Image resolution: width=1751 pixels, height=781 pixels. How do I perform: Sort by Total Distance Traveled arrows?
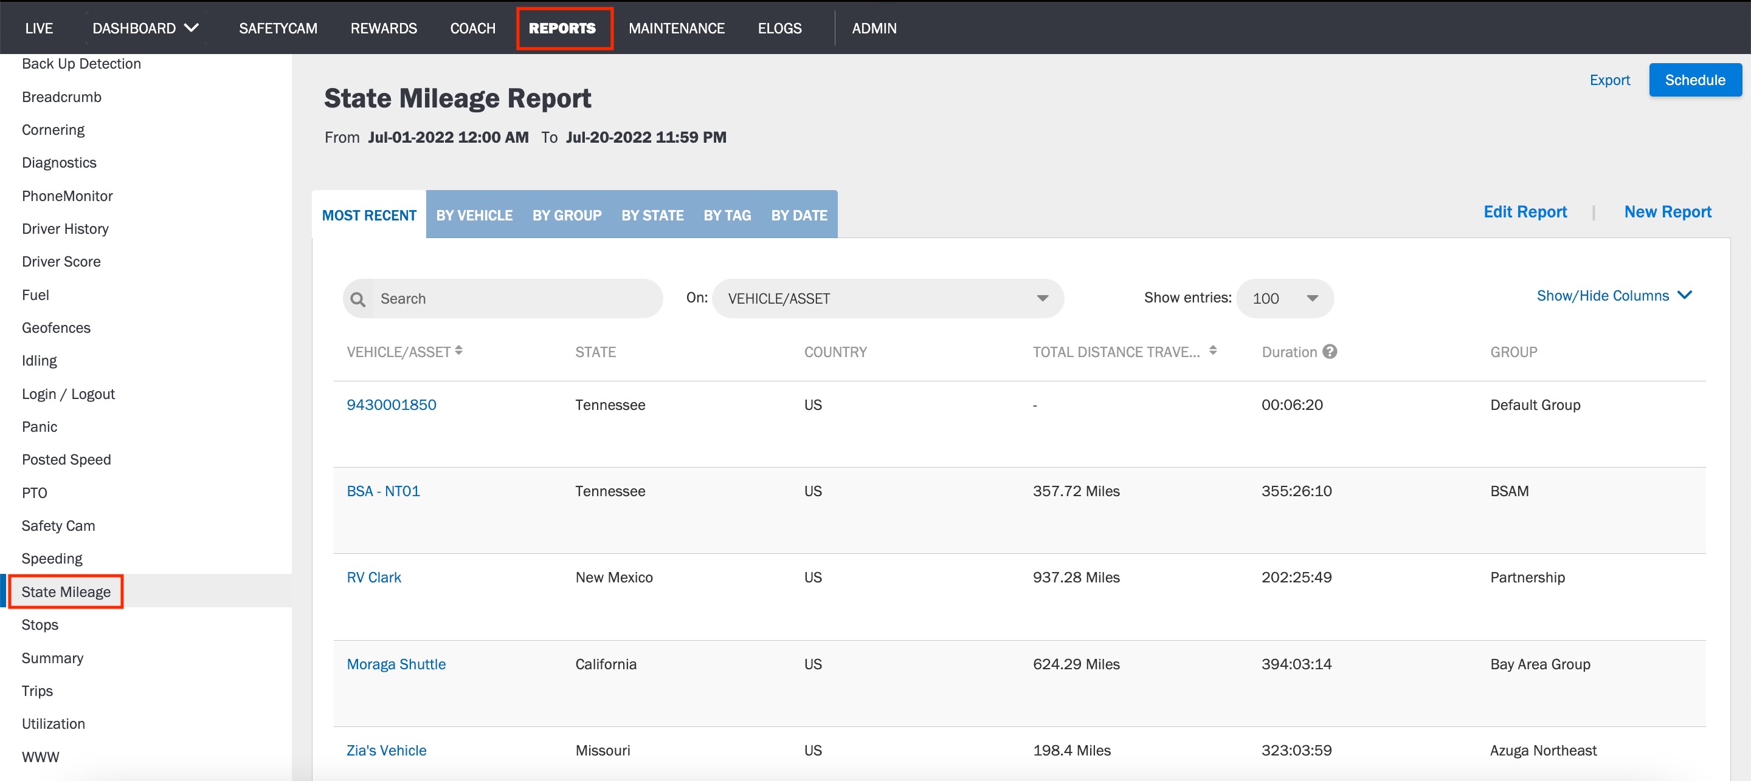coord(1213,350)
